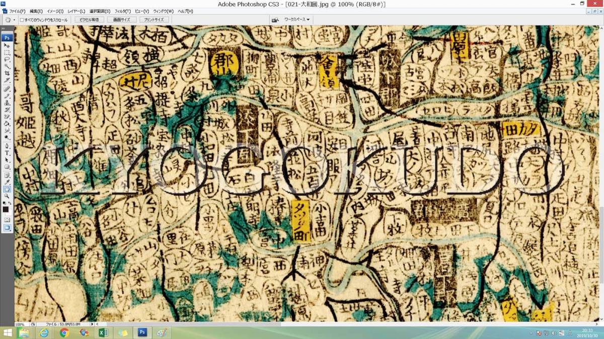Open Internet Explorer from the taskbar
The width and height of the screenshot is (604, 339).
(44, 332)
